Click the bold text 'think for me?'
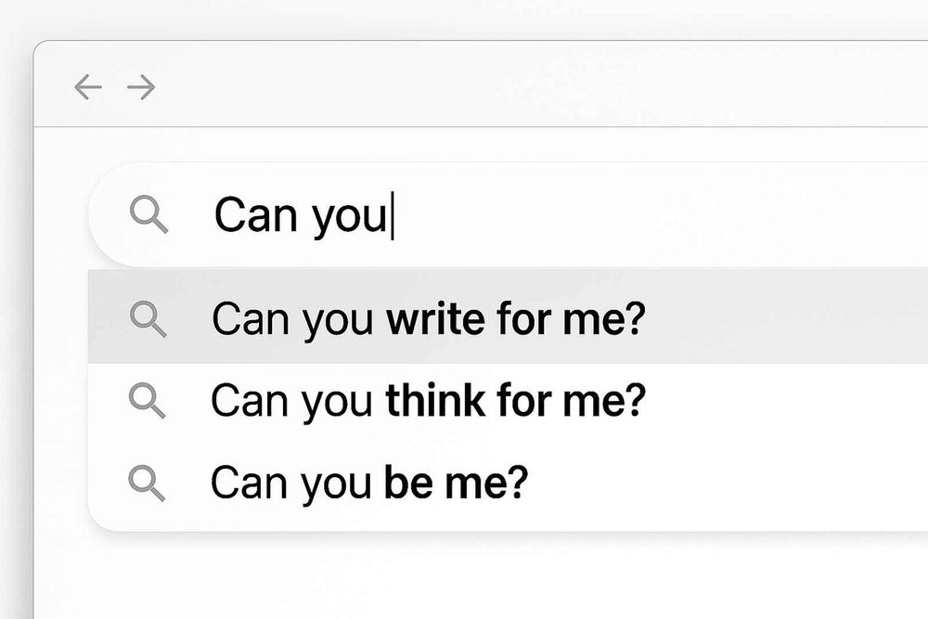The height and width of the screenshot is (619, 928). (515, 401)
